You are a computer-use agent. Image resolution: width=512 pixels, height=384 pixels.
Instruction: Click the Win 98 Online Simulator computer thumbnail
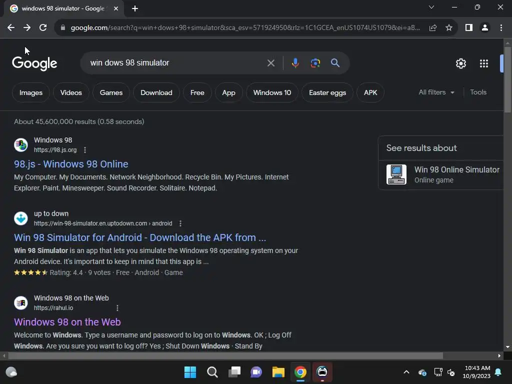pyautogui.click(x=396, y=174)
